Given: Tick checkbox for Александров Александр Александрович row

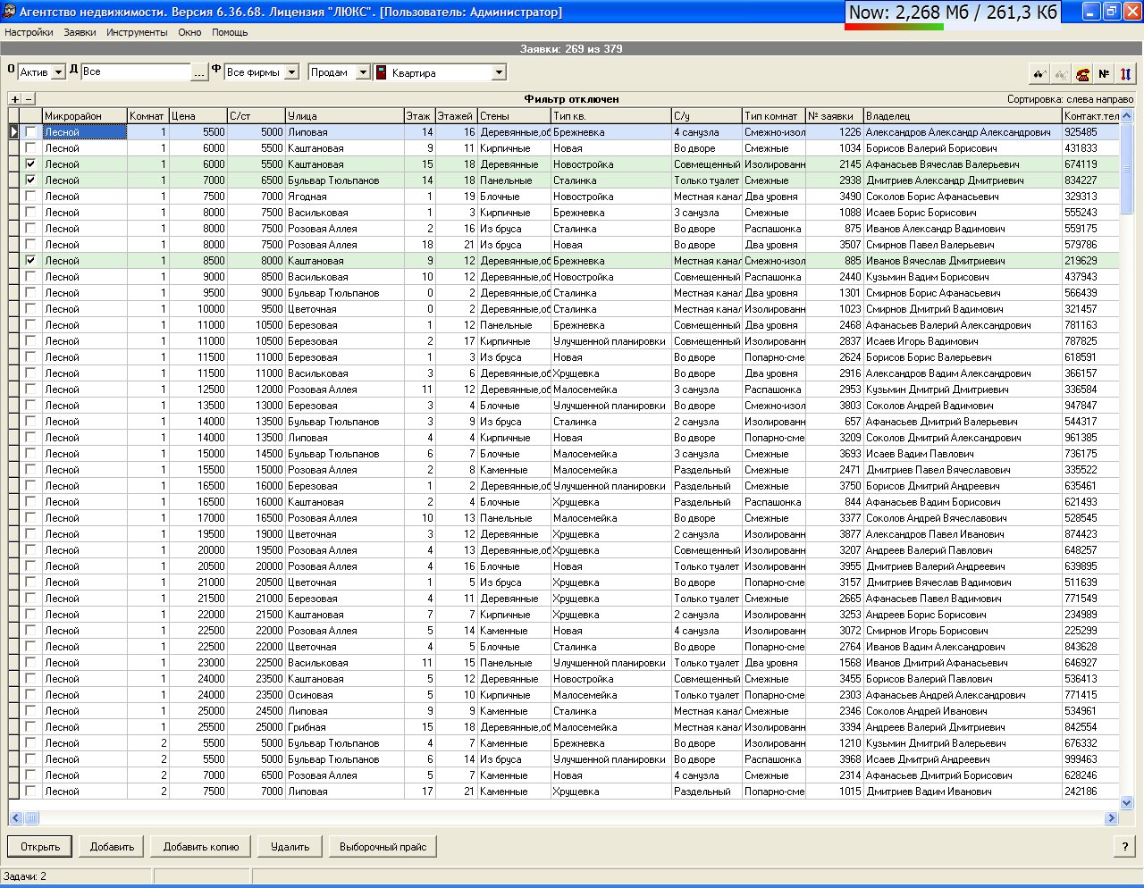Looking at the screenshot, I should (x=31, y=132).
